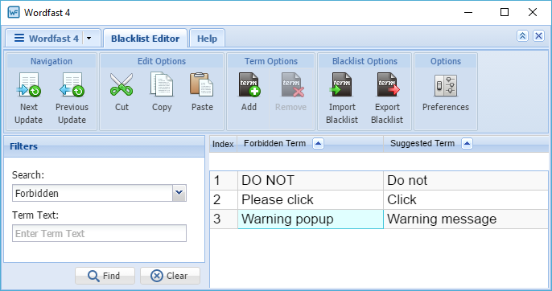The image size is (552, 291).
Task: Select row index 1 cell
Action: point(224,181)
